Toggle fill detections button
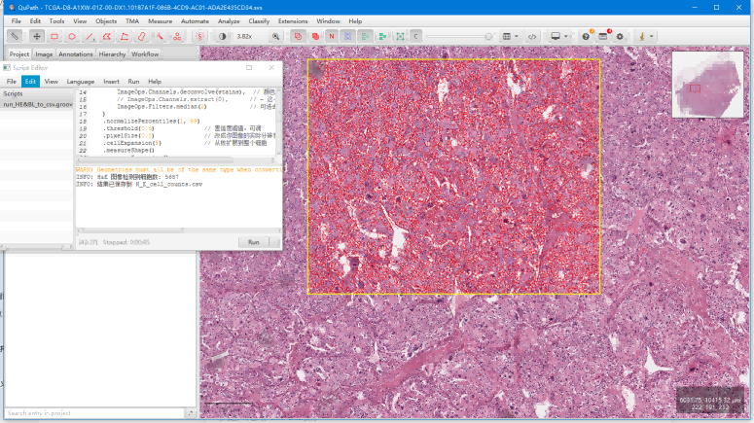 pyautogui.click(x=382, y=36)
